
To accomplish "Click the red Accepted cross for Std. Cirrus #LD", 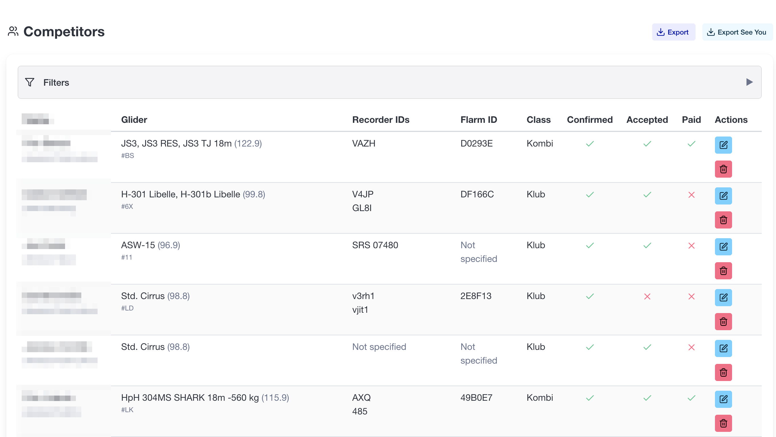I will [x=647, y=296].
